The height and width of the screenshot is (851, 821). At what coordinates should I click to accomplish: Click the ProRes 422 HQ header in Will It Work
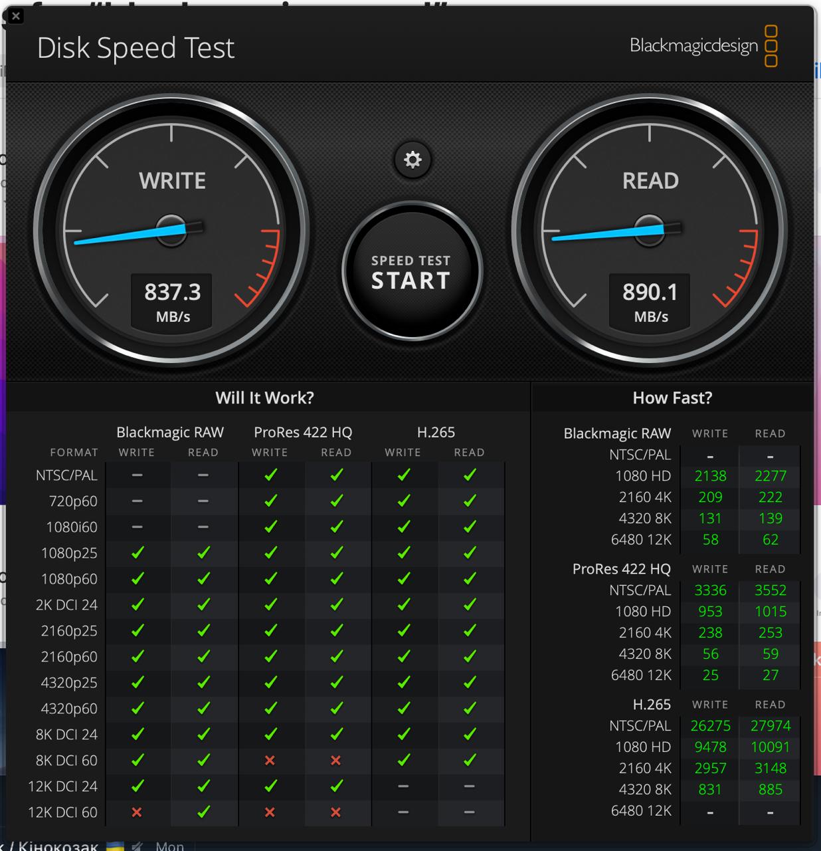(x=303, y=432)
